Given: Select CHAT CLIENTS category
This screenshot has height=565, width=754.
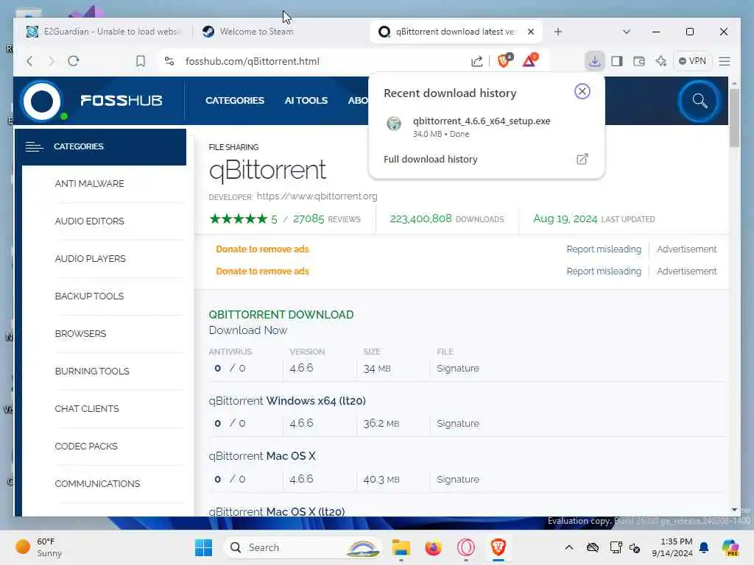Looking at the screenshot, I should point(87,408).
